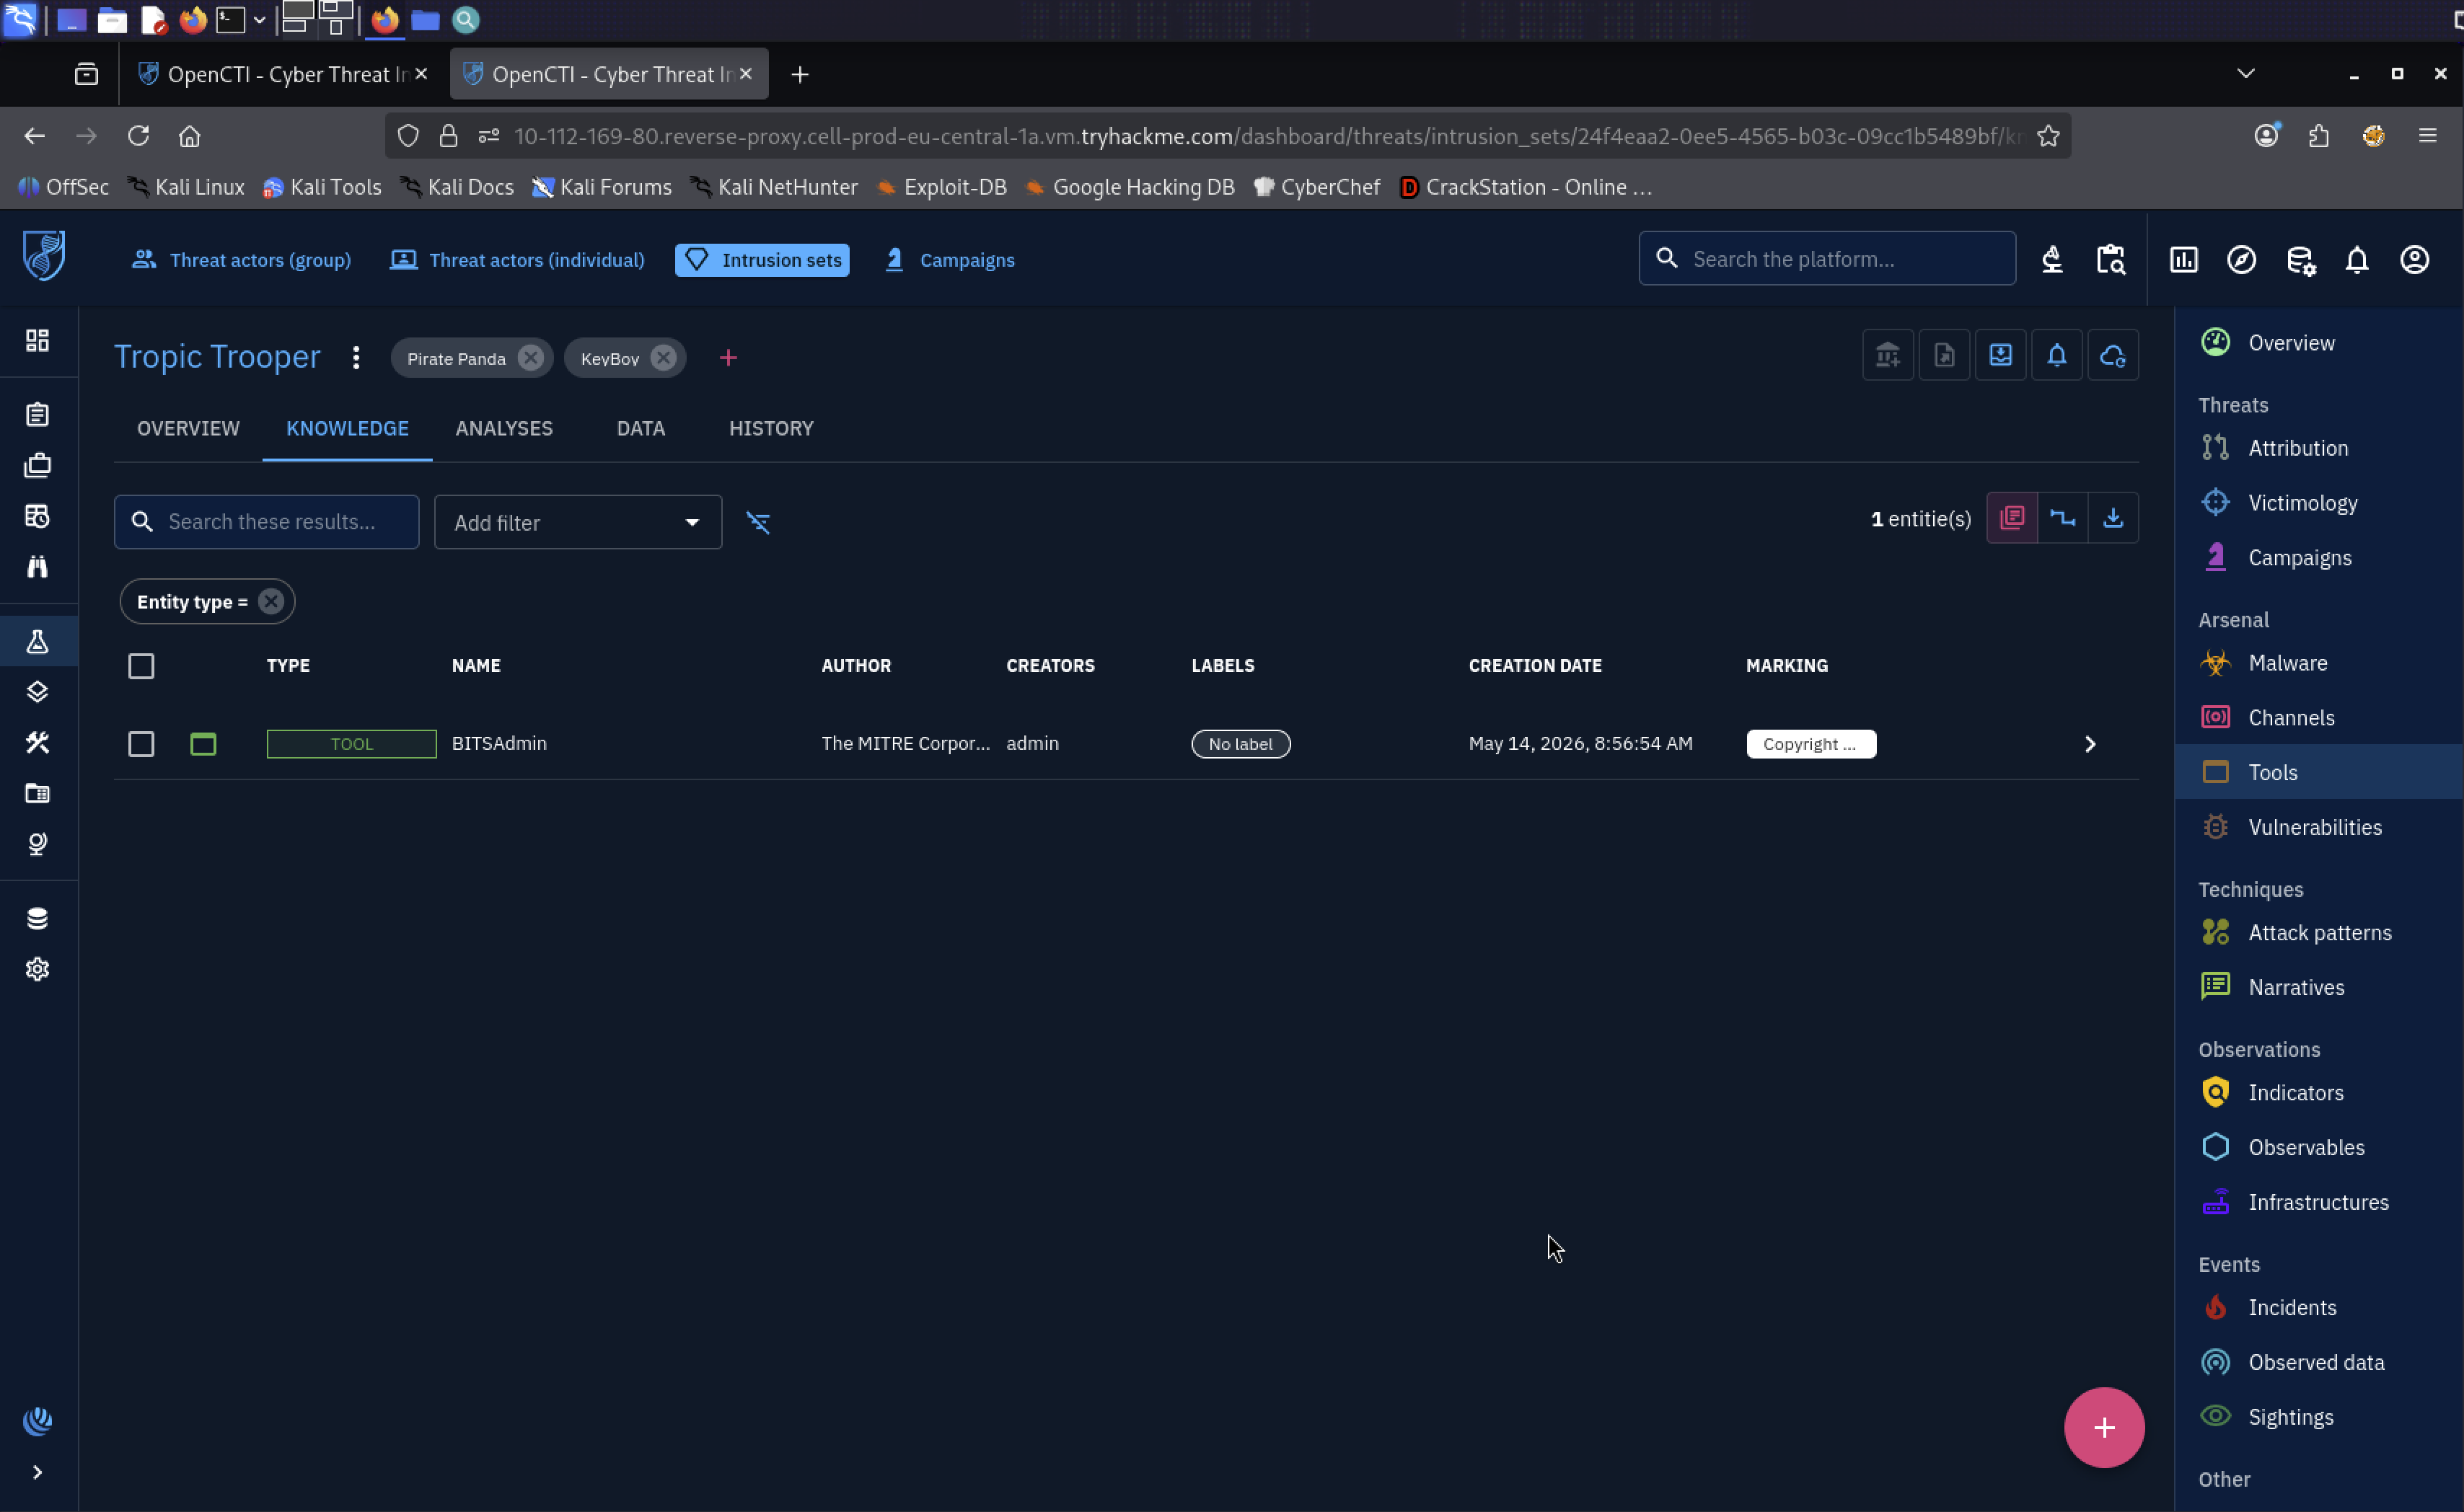Open notifications bell in top bar

(2358, 260)
